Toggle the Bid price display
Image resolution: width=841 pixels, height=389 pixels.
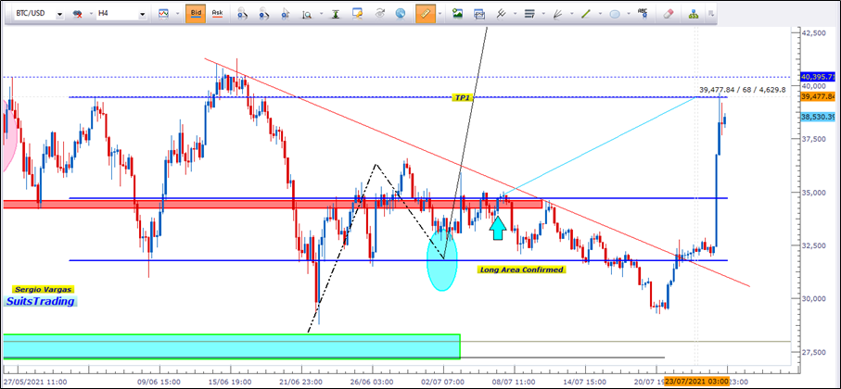click(196, 14)
